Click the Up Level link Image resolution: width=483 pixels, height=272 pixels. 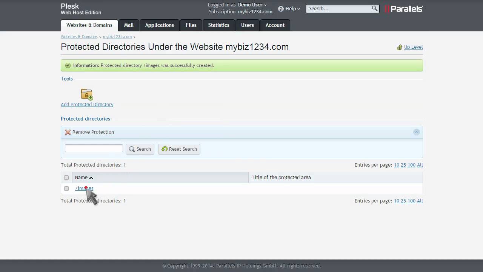pyautogui.click(x=414, y=47)
